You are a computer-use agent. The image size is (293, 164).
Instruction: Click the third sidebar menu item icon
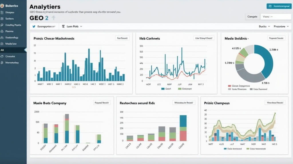pyautogui.click(x=2, y=25)
